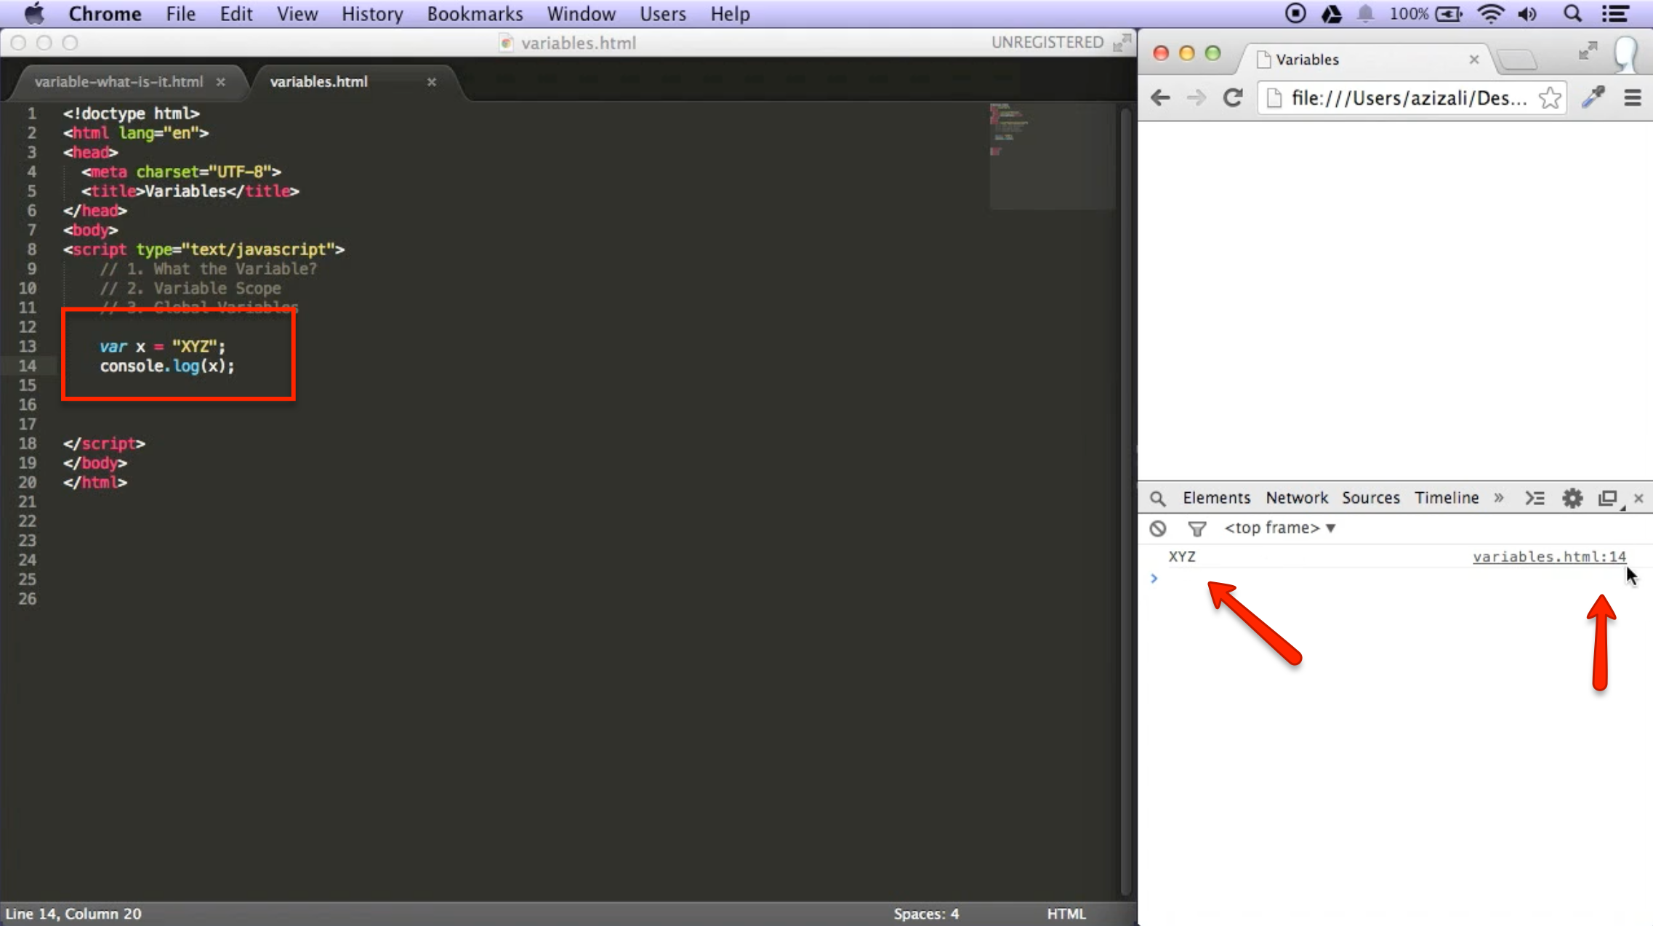Image resolution: width=1653 pixels, height=926 pixels.
Task: Toggle the DevTools device emulation mode
Action: 1609,498
